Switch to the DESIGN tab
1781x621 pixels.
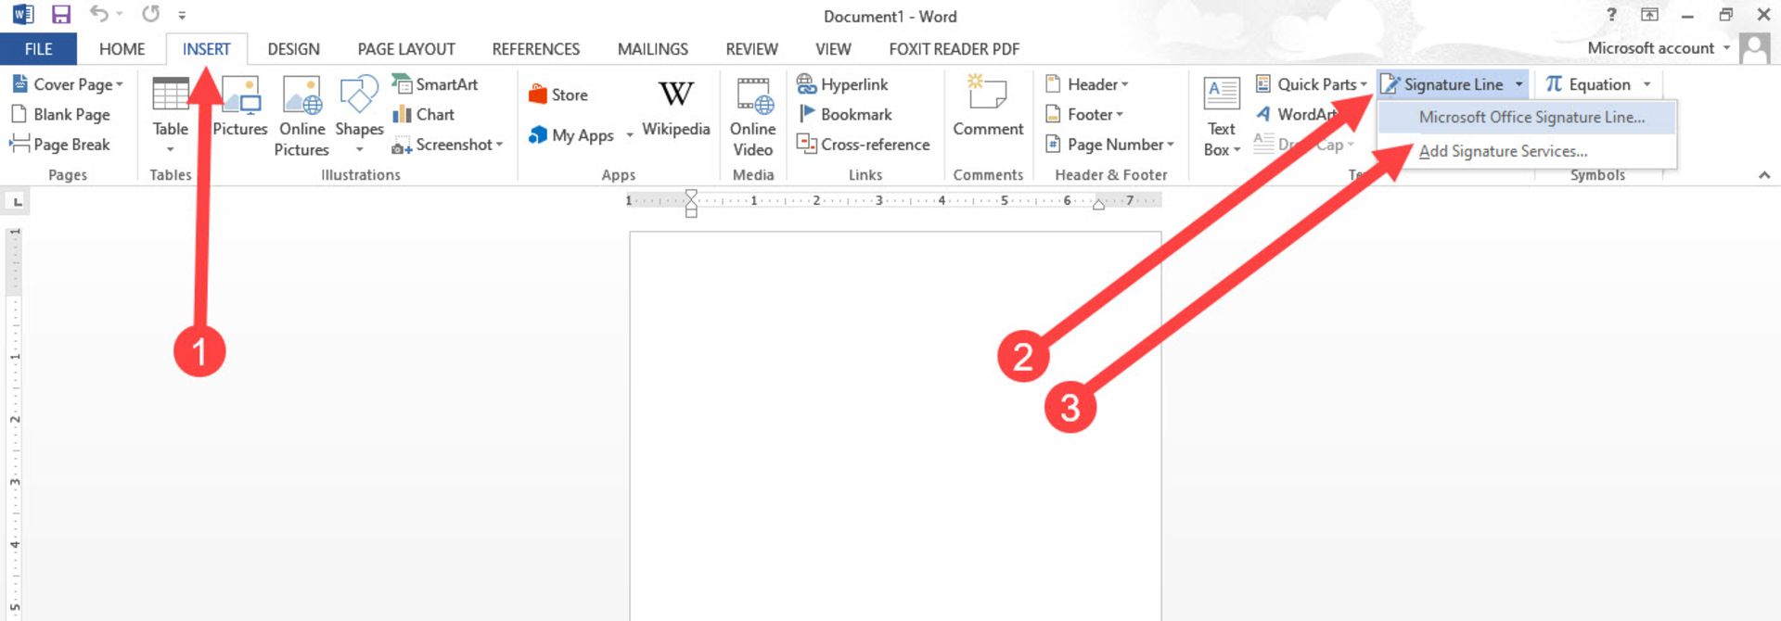coord(293,49)
